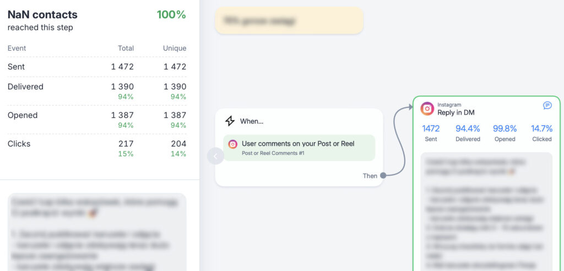Click the Total column header
The image size is (564, 271).
(x=126, y=48)
